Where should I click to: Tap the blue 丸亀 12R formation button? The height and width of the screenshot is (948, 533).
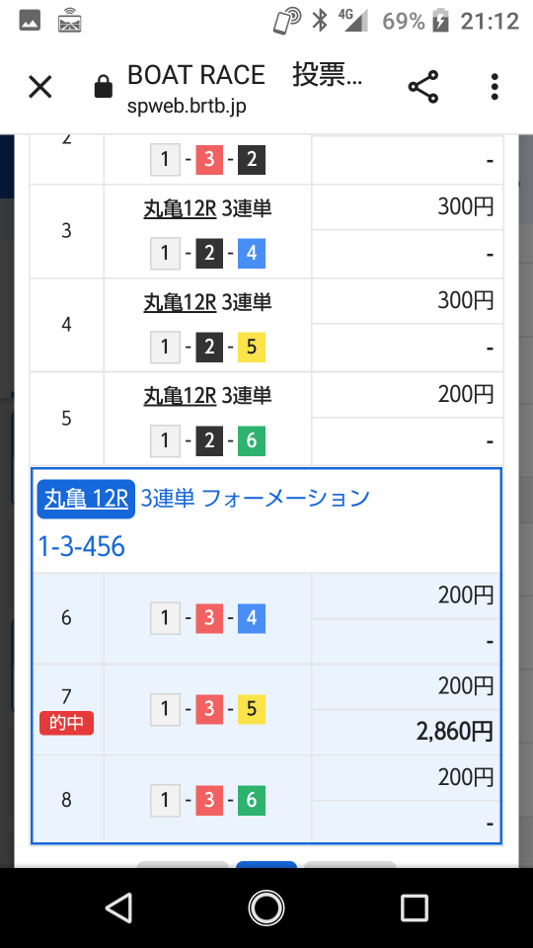click(x=86, y=499)
